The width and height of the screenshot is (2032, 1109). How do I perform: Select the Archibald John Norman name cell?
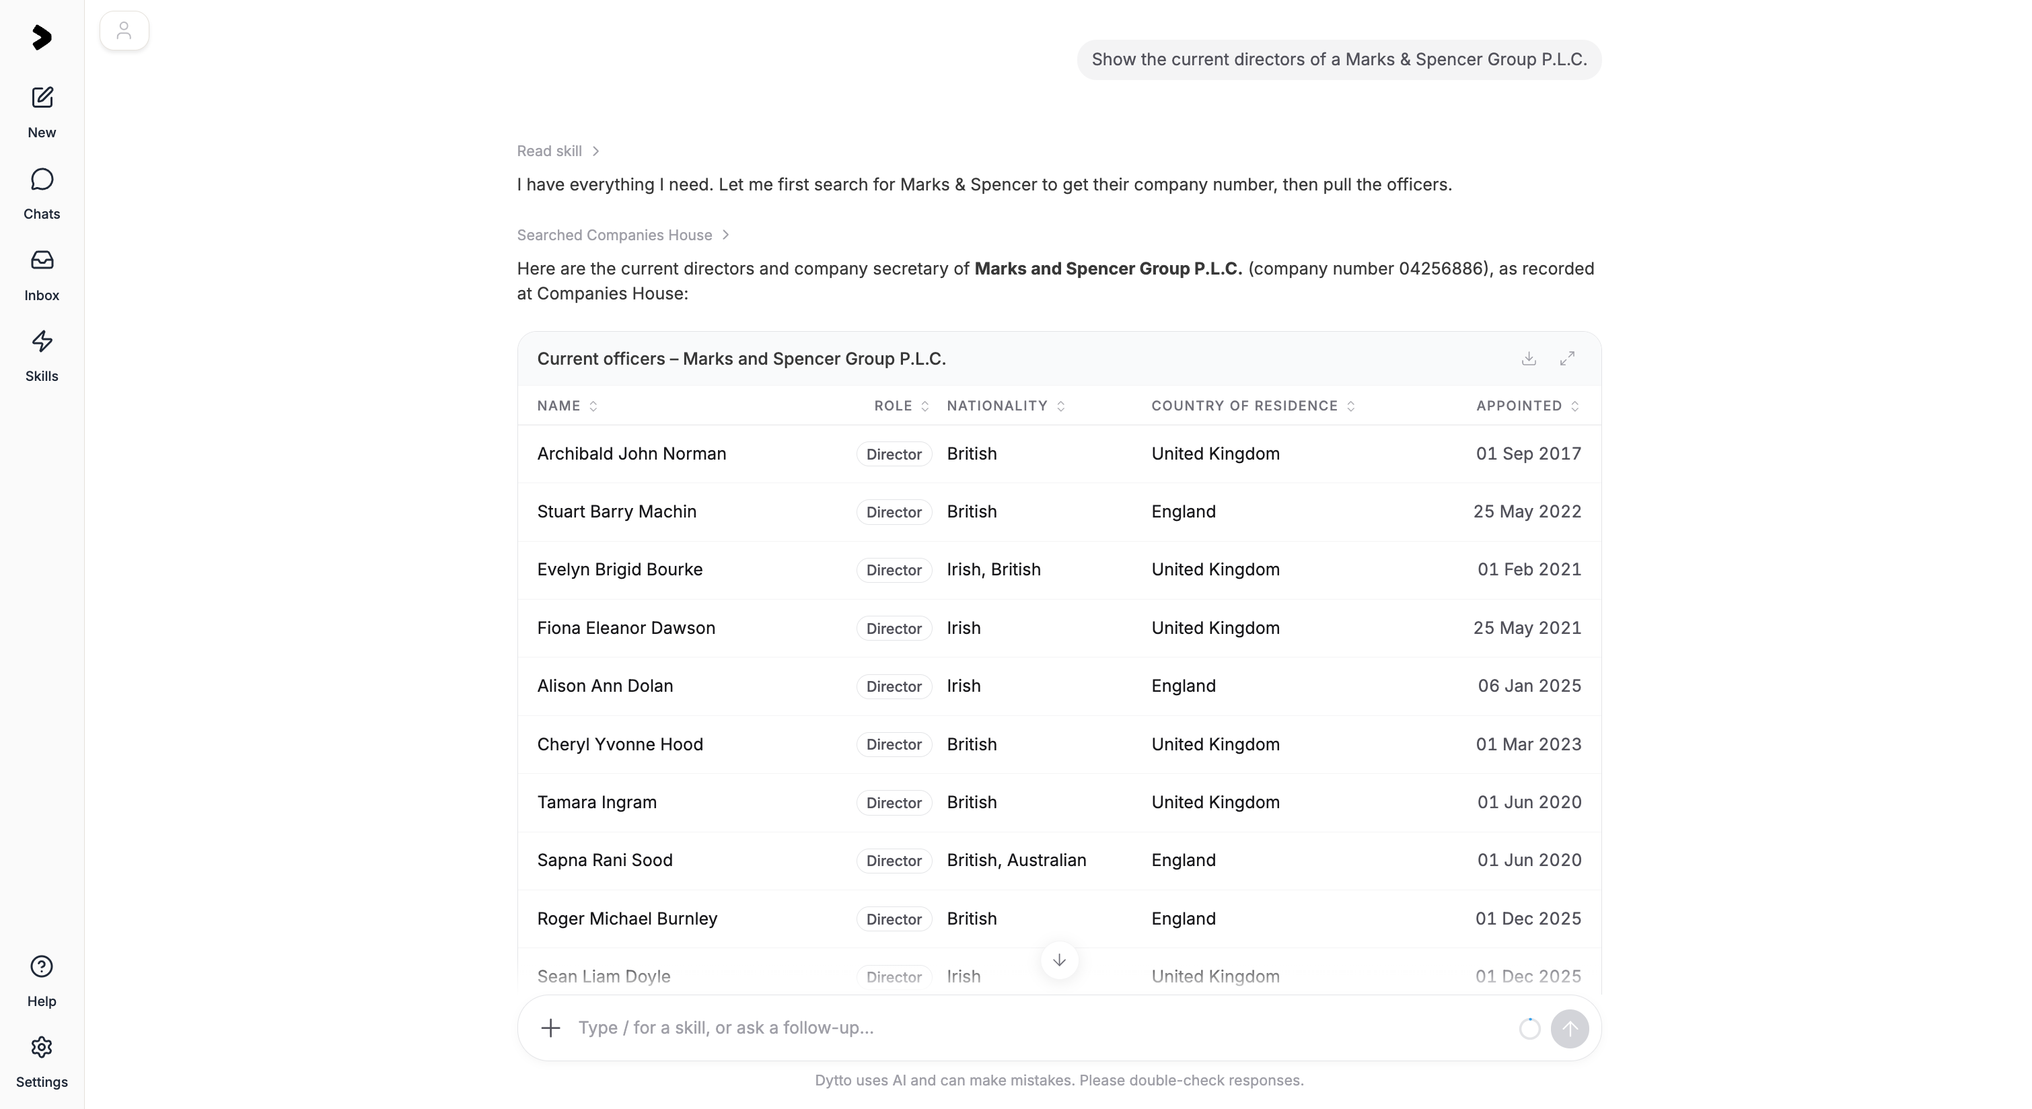click(x=632, y=454)
